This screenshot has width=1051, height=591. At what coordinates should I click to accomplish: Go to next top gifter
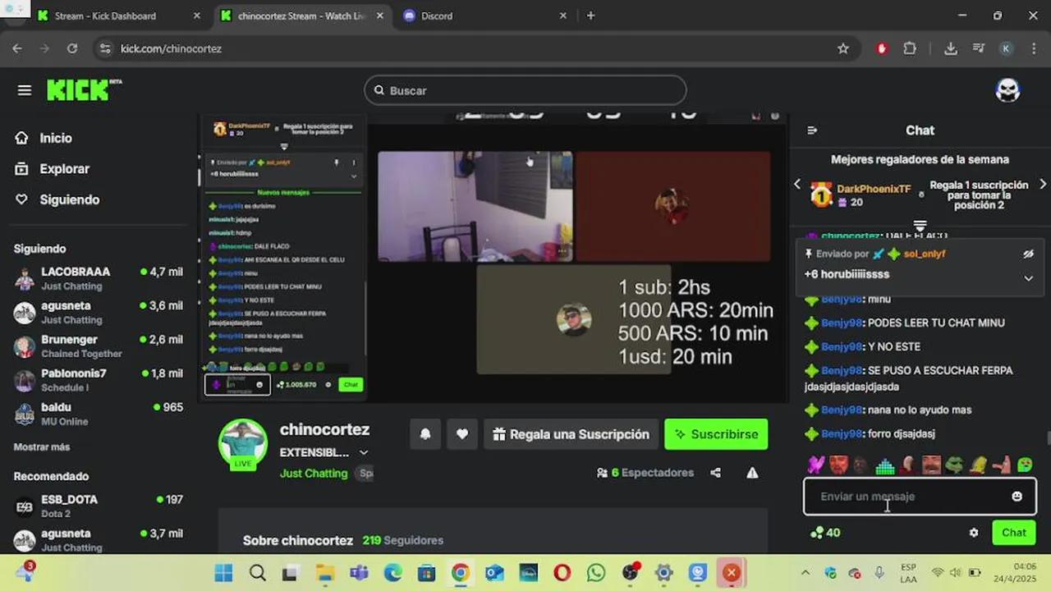pos(1043,185)
